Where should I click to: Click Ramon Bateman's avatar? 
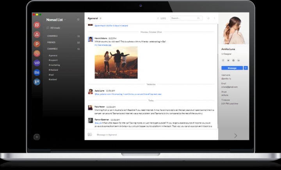tap(91, 120)
